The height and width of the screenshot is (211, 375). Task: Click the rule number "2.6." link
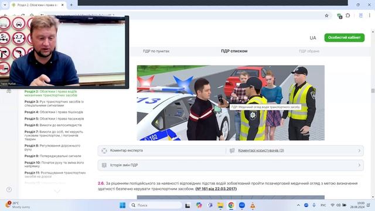101,183
